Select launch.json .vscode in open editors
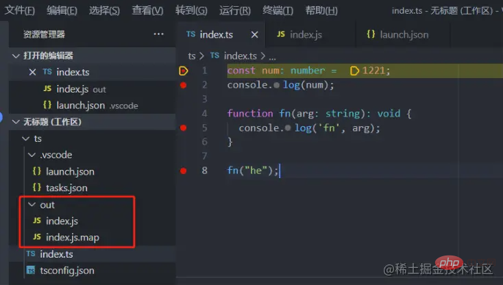This screenshot has height=285, width=503. (x=92, y=106)
